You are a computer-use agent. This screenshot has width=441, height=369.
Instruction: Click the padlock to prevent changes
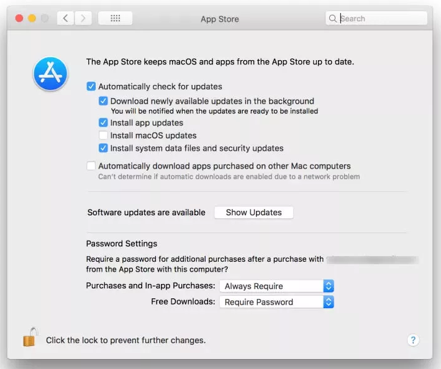click(30, 337)
